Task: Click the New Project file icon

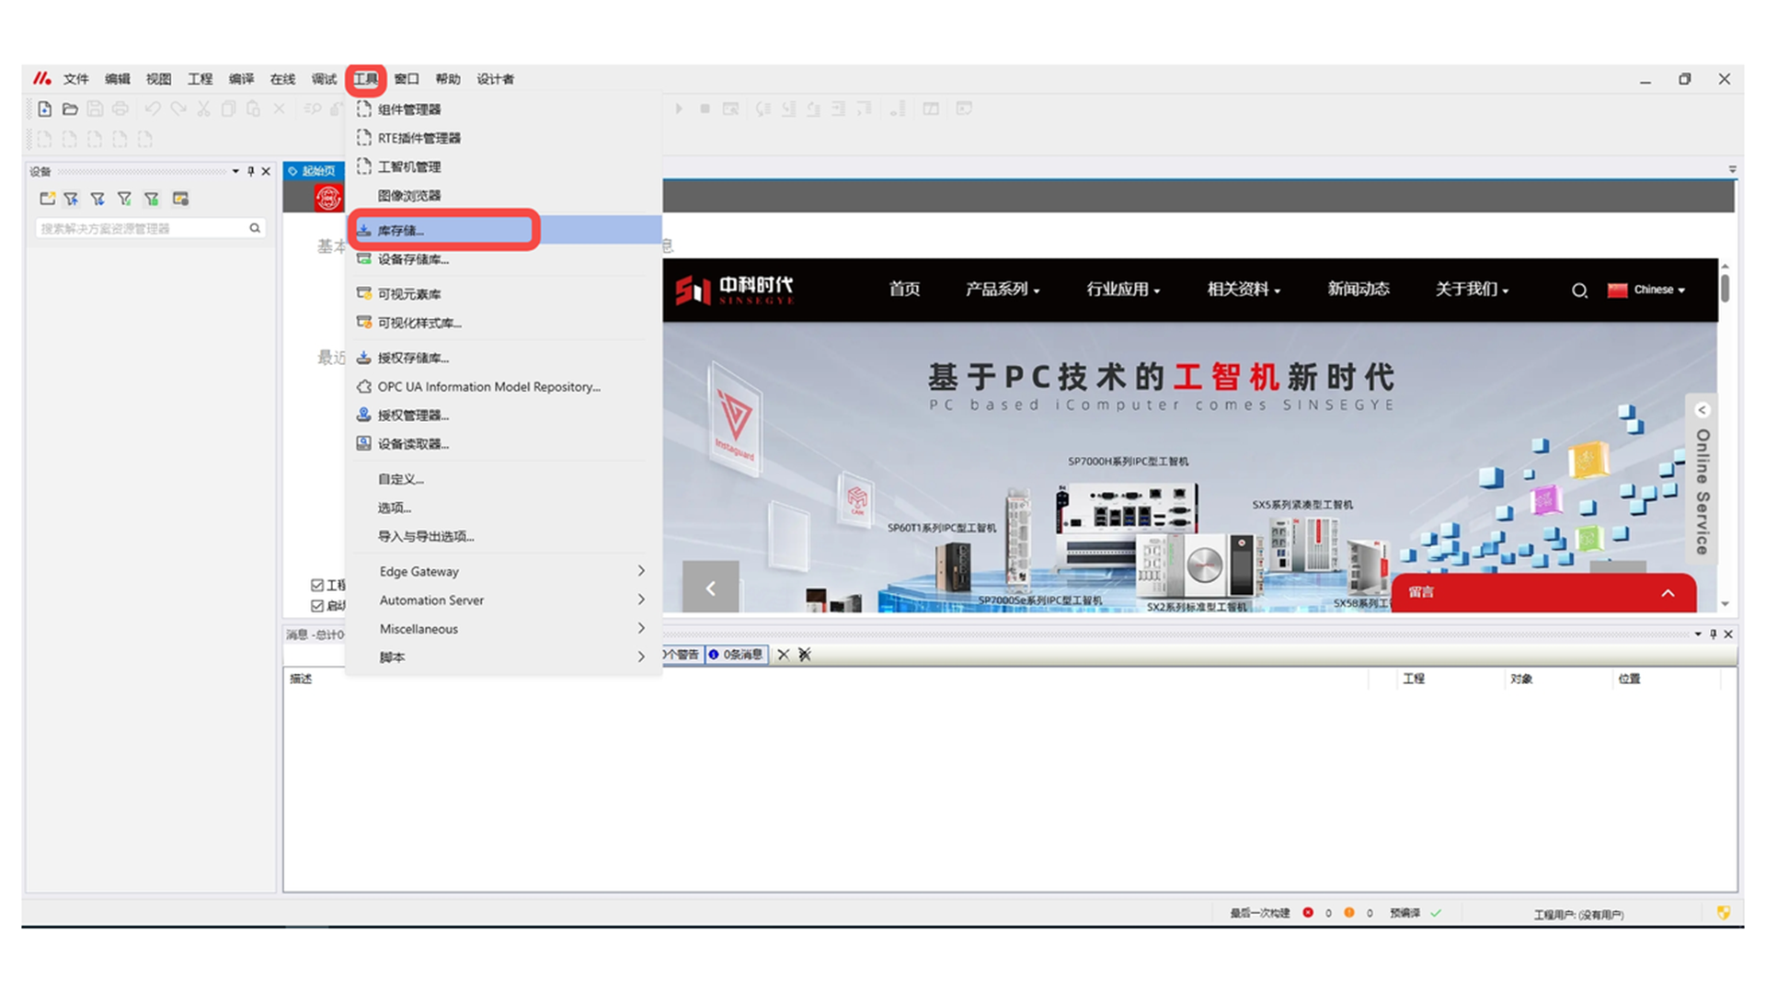Action: click(44, 108)
